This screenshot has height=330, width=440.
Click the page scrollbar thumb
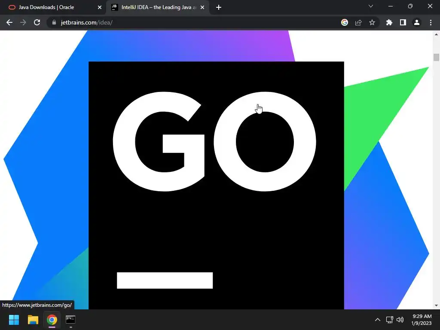436,57
